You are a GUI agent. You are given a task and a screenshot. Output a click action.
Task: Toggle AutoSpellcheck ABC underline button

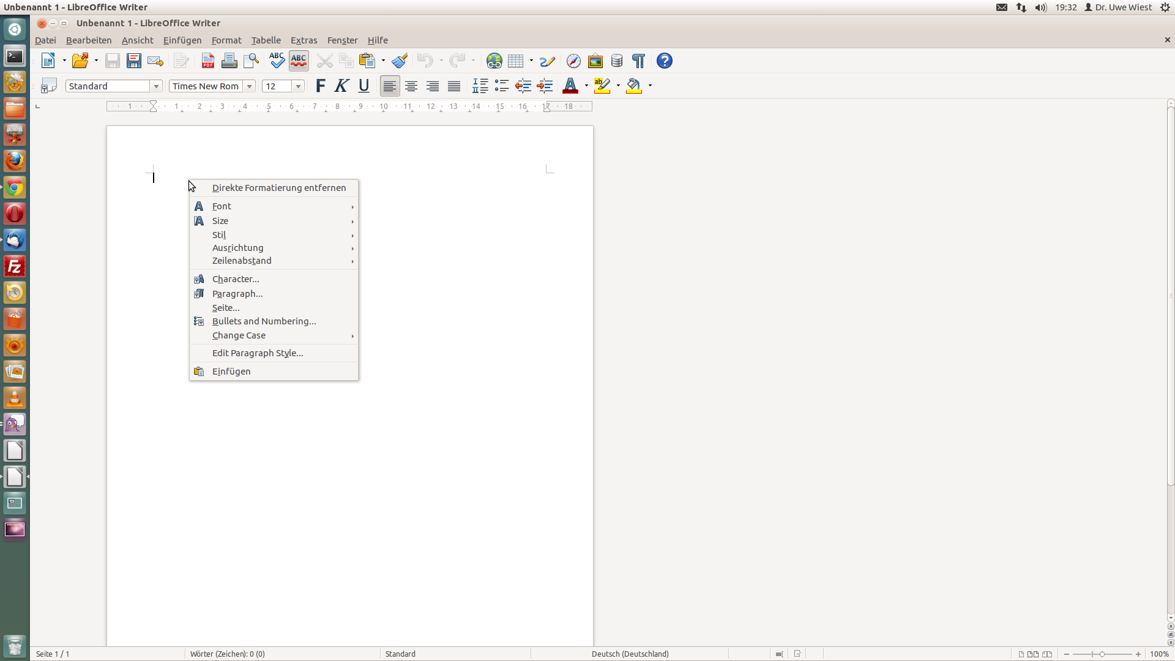pos(299,61)
